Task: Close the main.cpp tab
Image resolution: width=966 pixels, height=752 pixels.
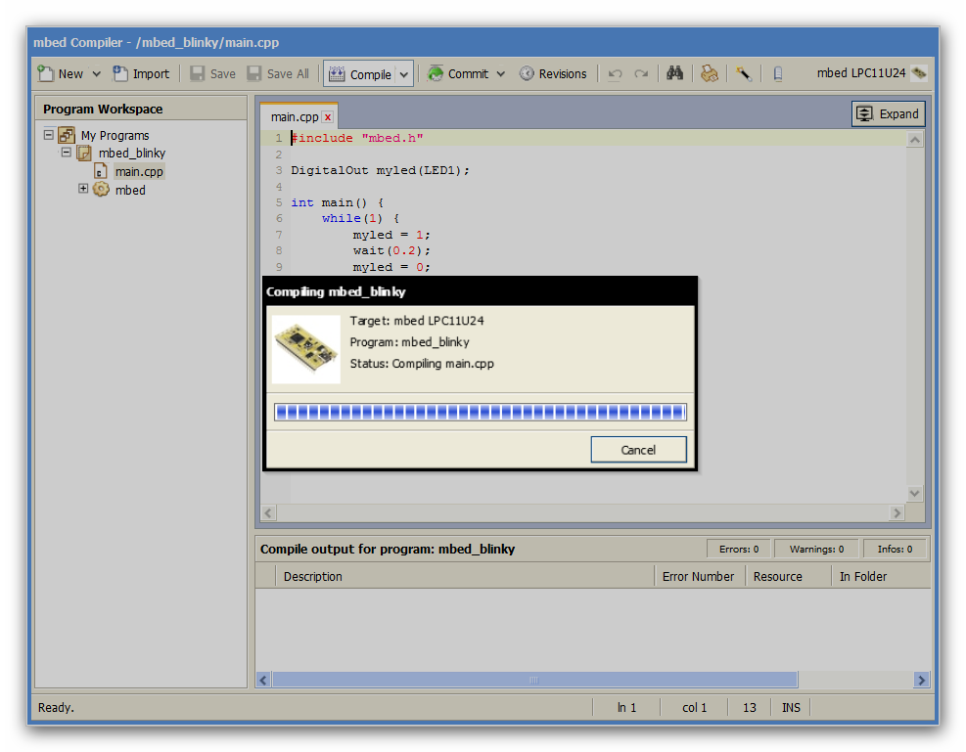Action: [x=328, y=117]
